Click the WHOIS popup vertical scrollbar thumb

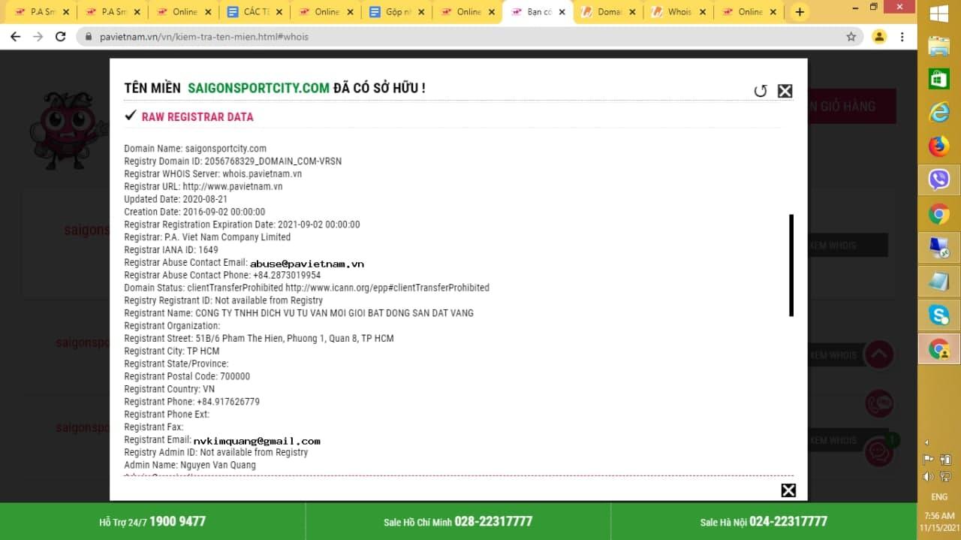tap(791, 265)
